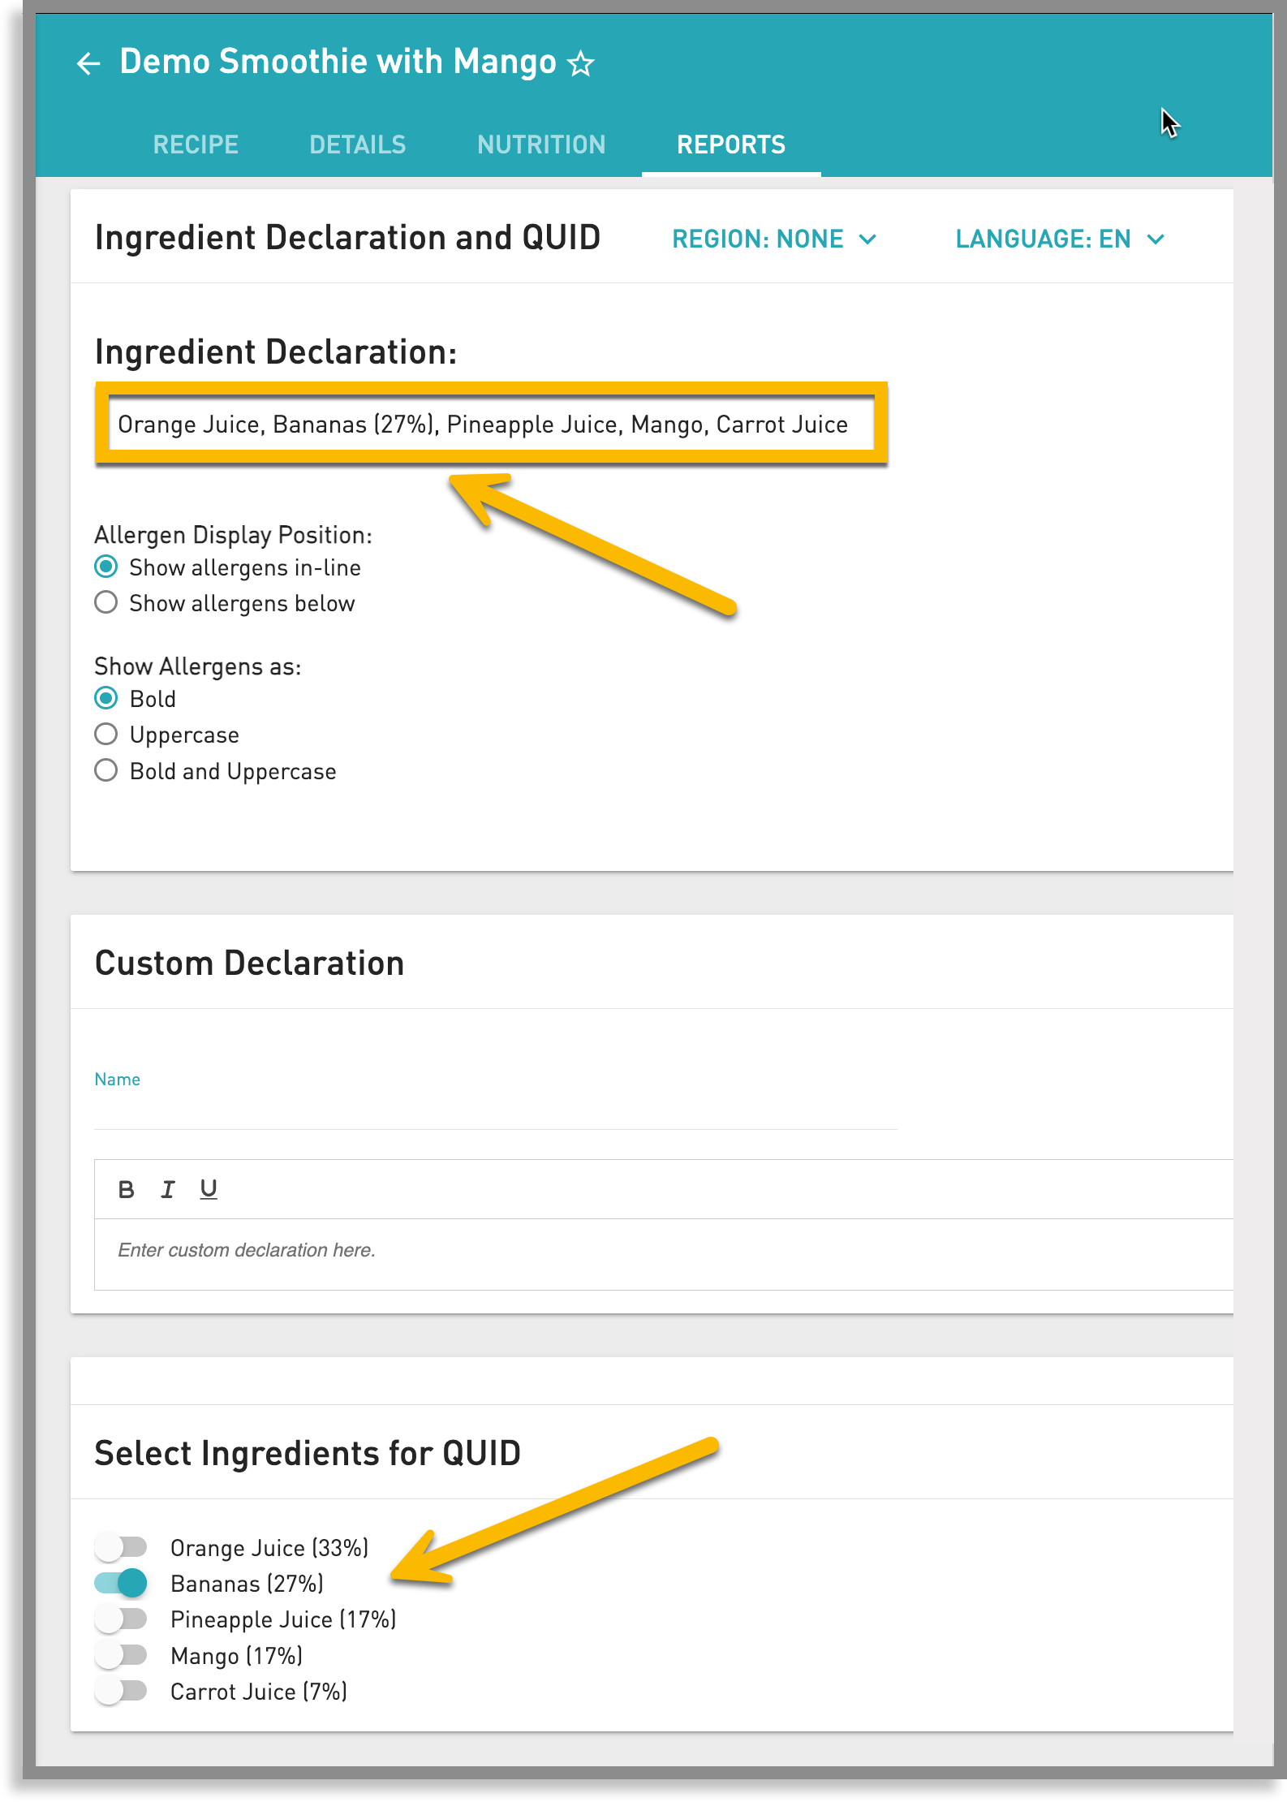Switch to the Nutrition tab

(540, 144)
